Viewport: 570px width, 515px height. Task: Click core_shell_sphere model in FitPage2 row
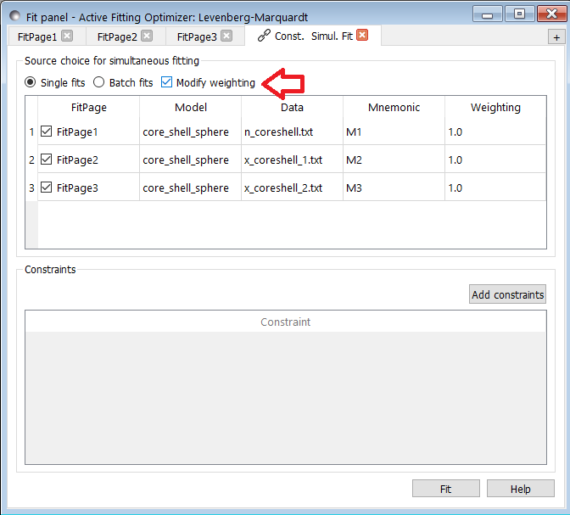coord(191,160)
